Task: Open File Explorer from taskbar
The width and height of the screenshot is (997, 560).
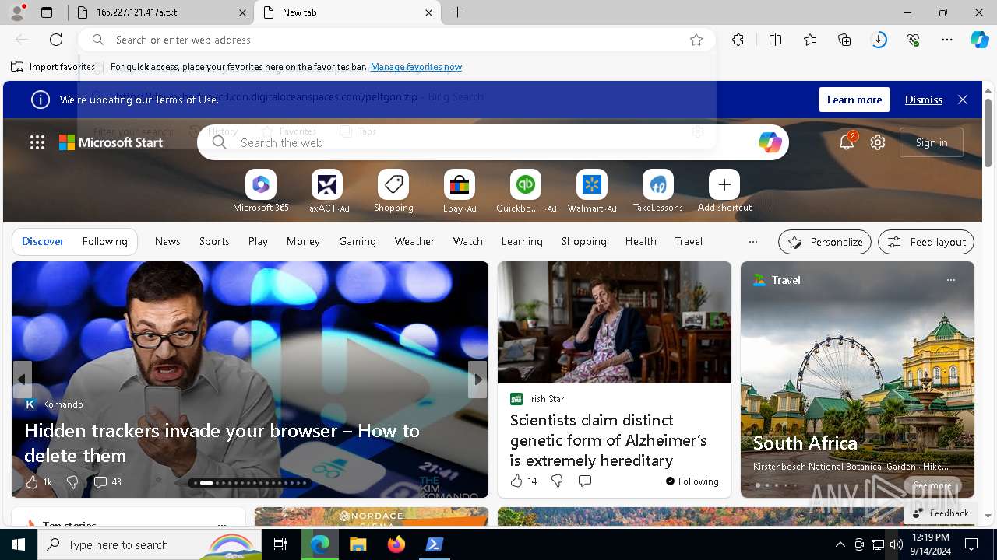Action: click(358, 544)
